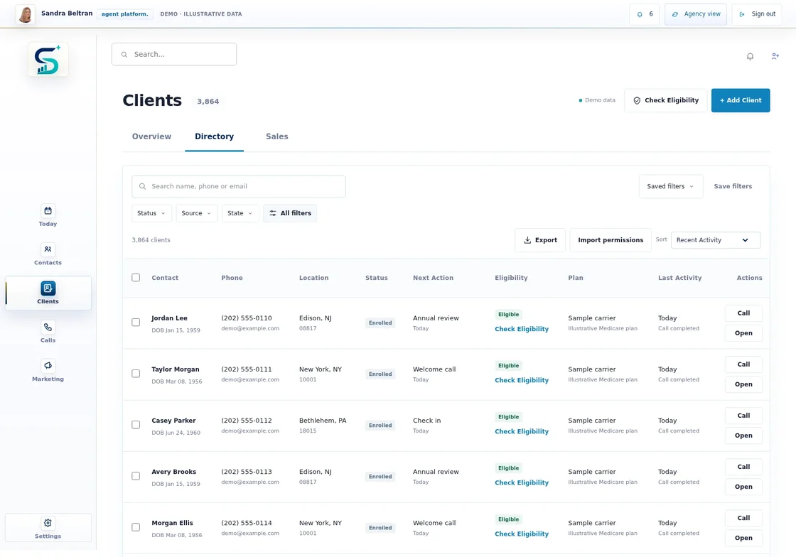The width and height of the screenshot is (796, 557).
Task: Click Sandra Beltran's profile avatar
Action: coord(26,14)
